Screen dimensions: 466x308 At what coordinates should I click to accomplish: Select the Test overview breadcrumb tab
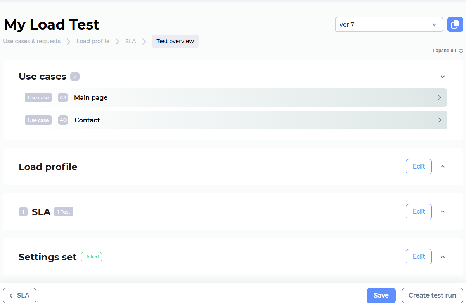(175, 41)
